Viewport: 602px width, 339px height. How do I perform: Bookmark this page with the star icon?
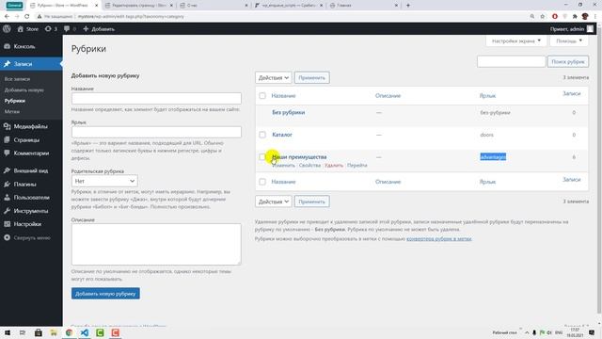[543, 17]
